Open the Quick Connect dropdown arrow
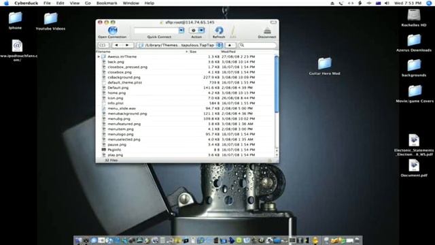Screen dimensions: 435x245 click(181, 30)
